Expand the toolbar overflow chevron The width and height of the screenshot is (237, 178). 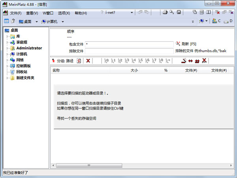(x=193, y=22)
